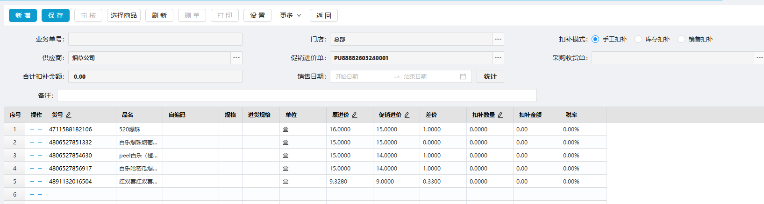Click the 设置 toolbar button
This screenshot has width=764, height=204.
(x=257, y=15)
